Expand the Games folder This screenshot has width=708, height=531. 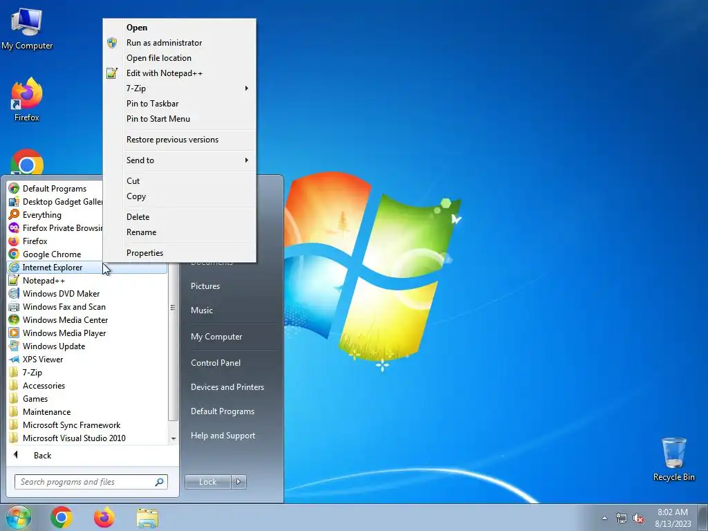87,398
